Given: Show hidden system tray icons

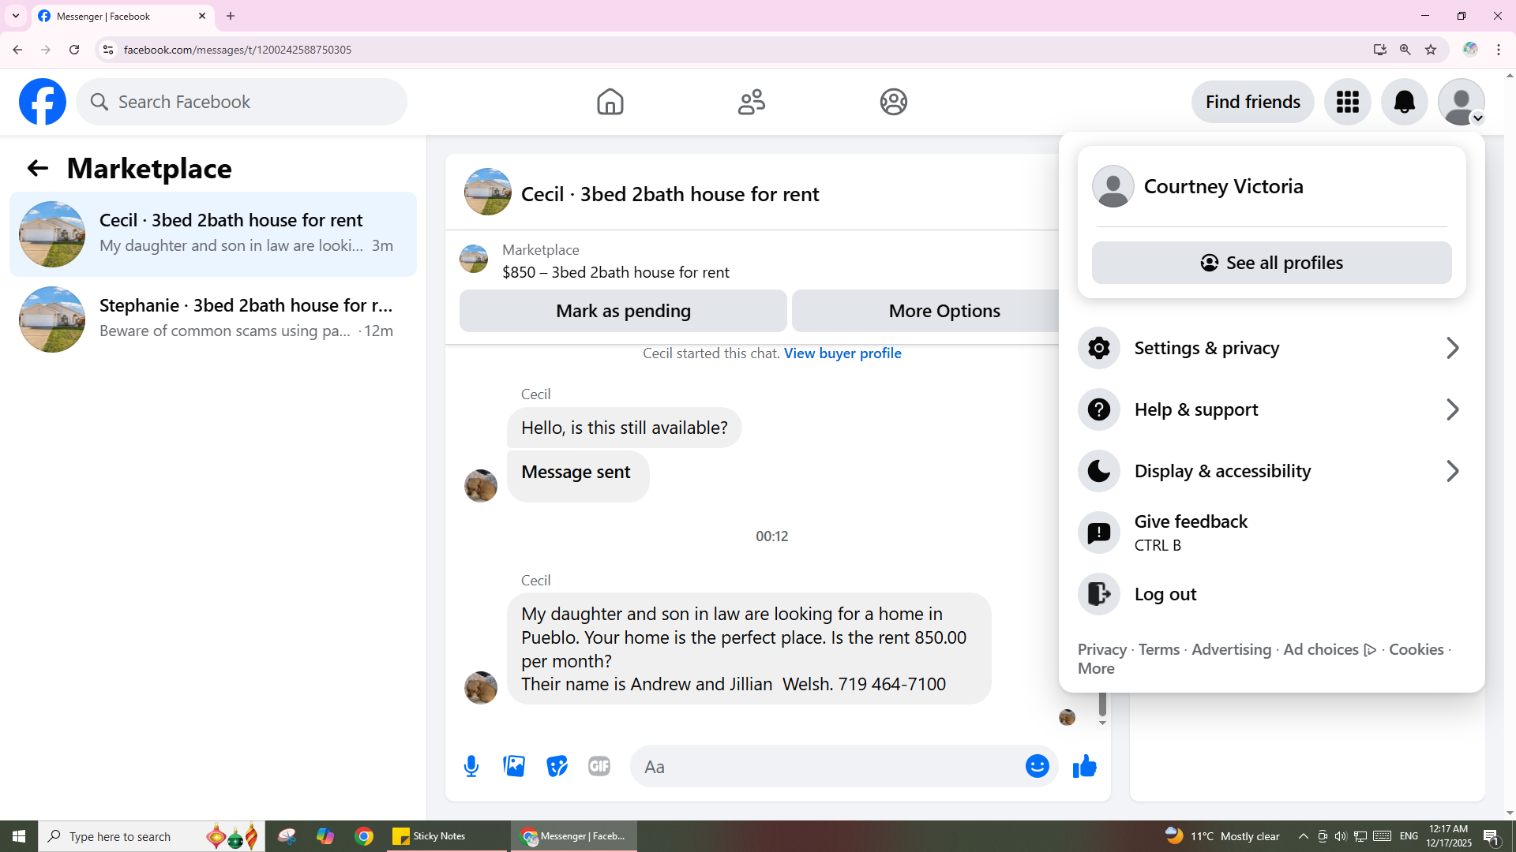Looking at the screenshot, I should (x=1303, y=836).
